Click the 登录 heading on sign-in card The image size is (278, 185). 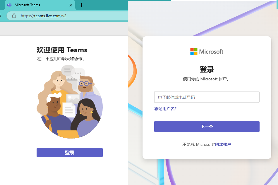[207, 69]
